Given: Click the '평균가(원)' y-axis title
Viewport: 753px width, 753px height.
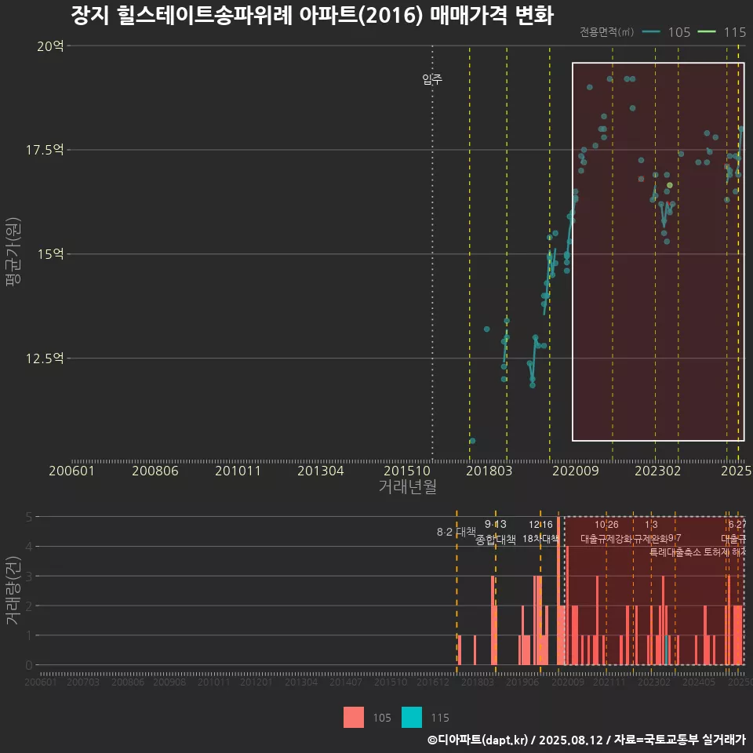Looking at the screenshot, I should [x=13, y=252].
